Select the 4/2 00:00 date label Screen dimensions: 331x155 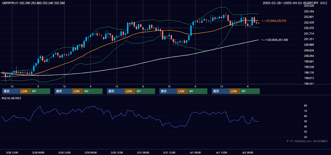point(248,152)
